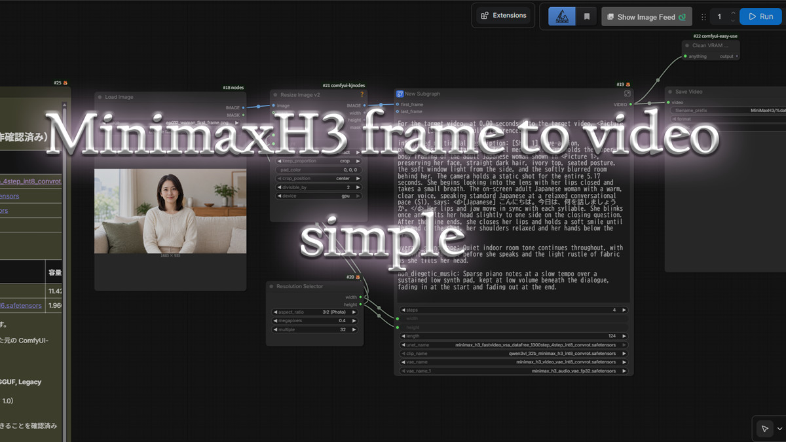
Task: Open the aspect_ratio 3:2 (Photo) dropdown
Action: pos(316,312)
